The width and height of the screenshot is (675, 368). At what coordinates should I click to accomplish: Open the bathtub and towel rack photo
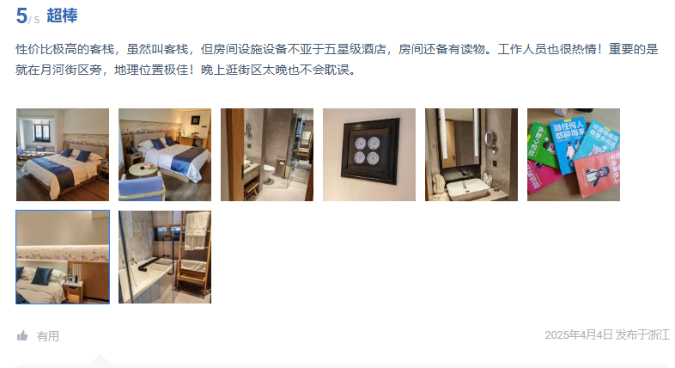tap(165, 257)
